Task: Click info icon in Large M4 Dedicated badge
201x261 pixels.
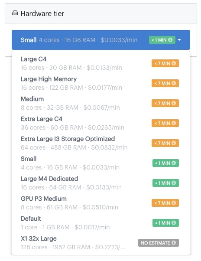Action: tap(174, 183)
